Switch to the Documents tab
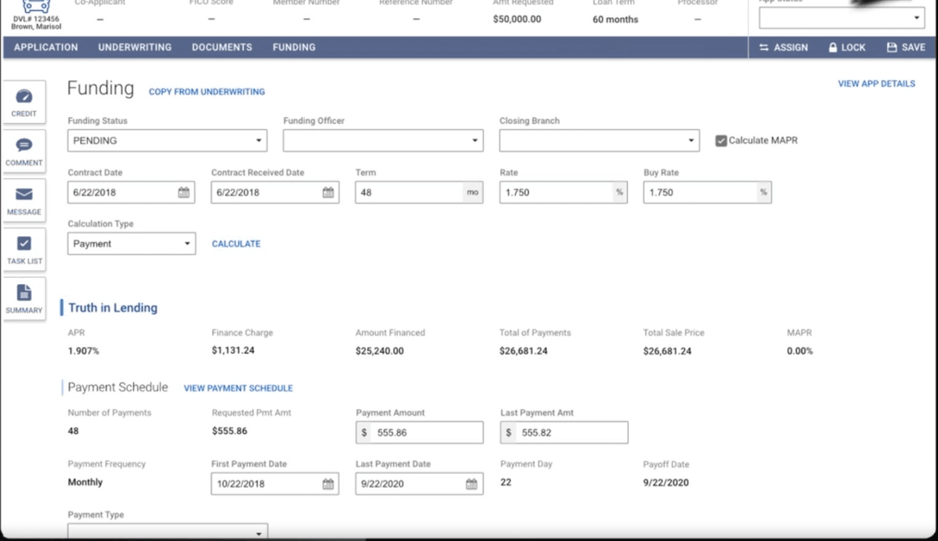Screen dimensions: 938x541 (x=222, y=47)
